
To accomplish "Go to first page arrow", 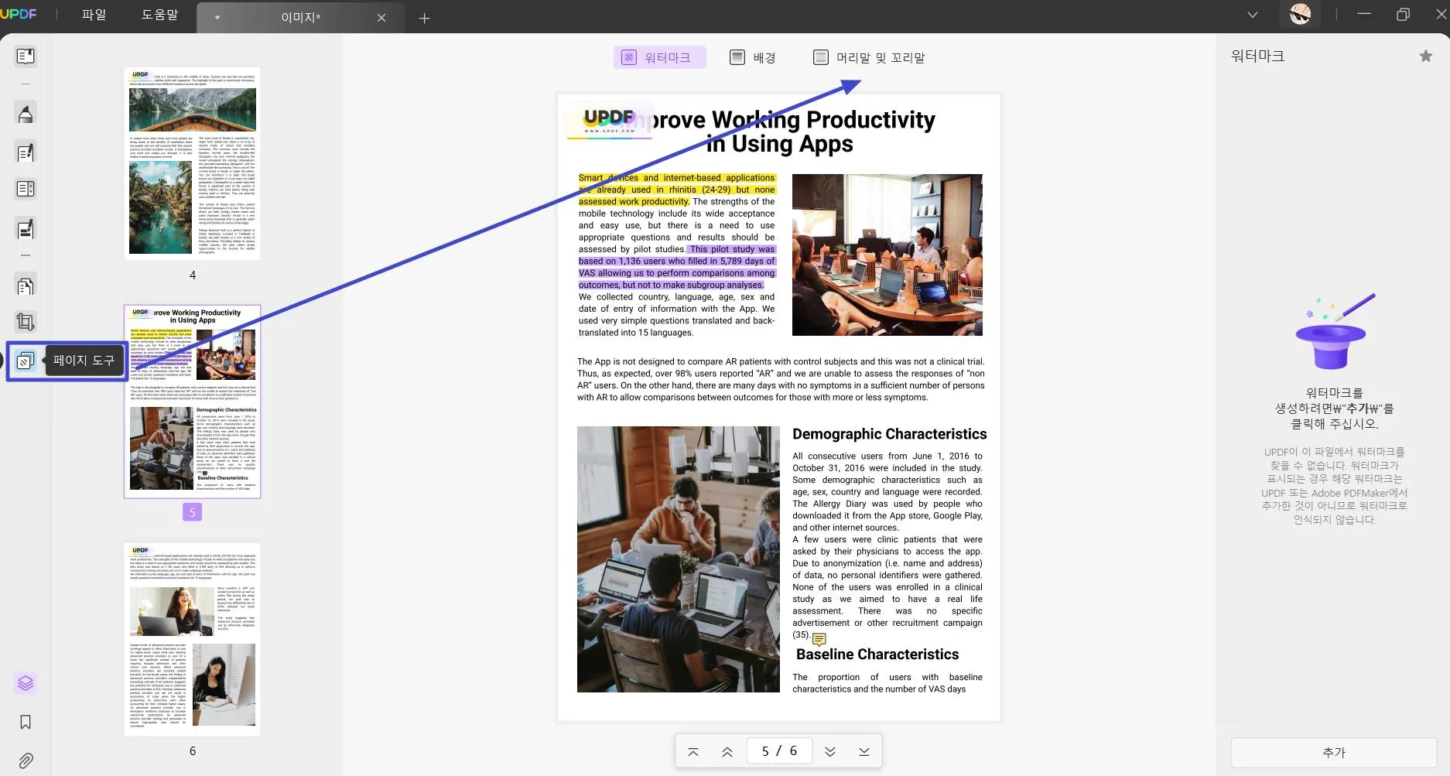I will 693,751.
